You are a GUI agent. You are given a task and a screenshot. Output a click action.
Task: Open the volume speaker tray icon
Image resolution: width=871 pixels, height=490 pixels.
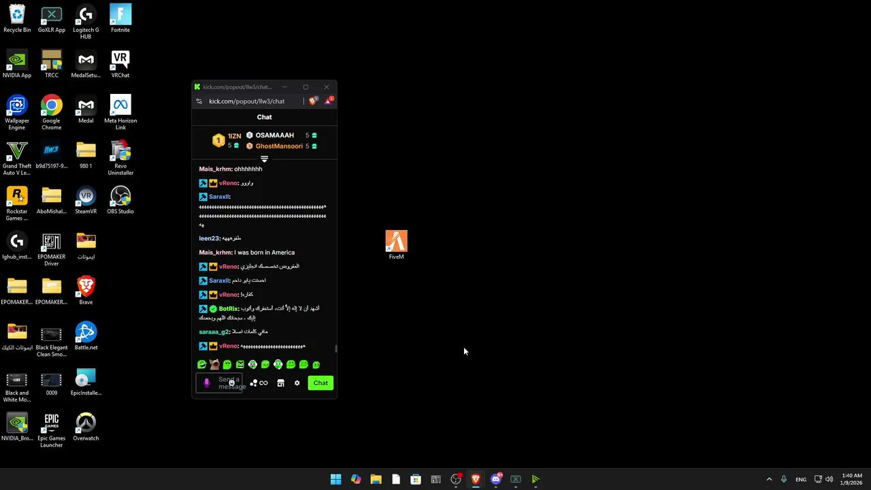click(x=829, y=479)
